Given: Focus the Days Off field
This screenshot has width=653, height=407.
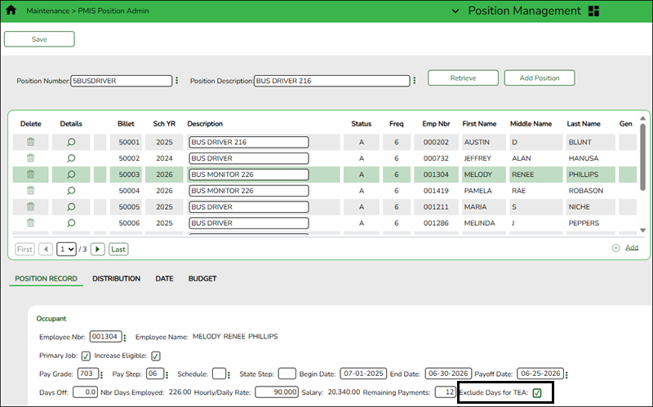Looking at the screenshot, I should tap(86, 392).
